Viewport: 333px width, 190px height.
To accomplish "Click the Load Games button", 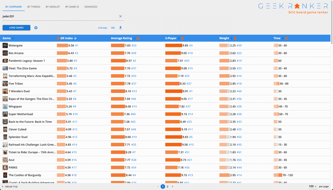I will pos(16,28).
